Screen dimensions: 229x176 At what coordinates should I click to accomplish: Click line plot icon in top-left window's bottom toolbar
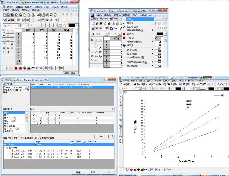tap(5, 68)
